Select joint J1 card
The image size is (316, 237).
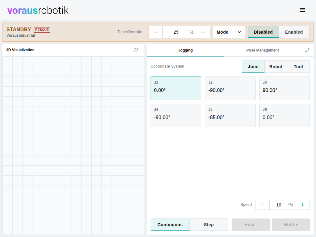click(x=176, y=88)
